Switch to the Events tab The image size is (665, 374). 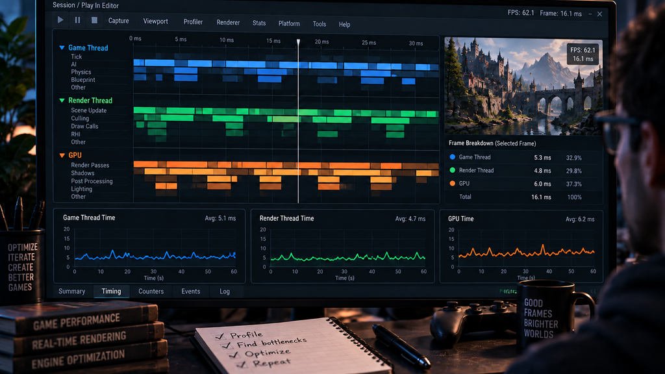190,292
